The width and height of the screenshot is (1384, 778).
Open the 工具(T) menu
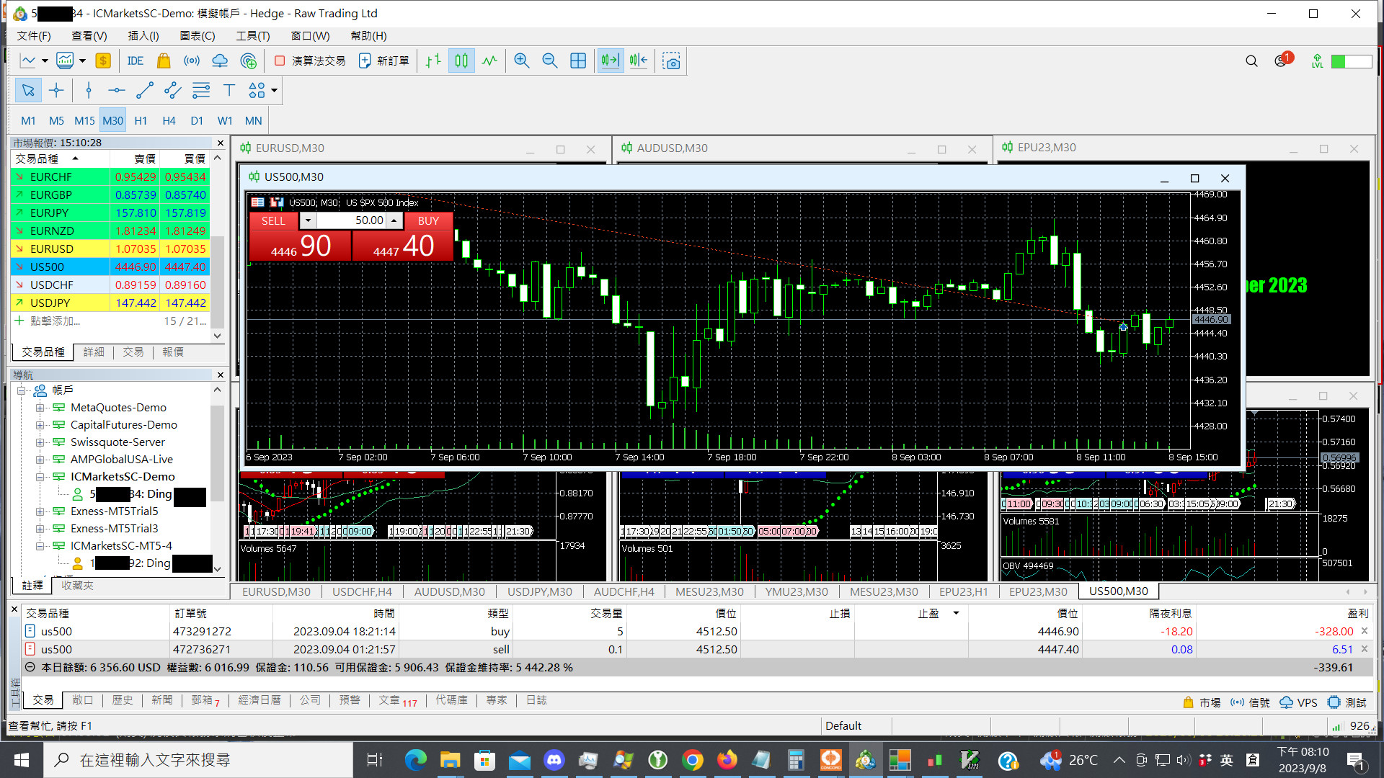coord(253,35)
